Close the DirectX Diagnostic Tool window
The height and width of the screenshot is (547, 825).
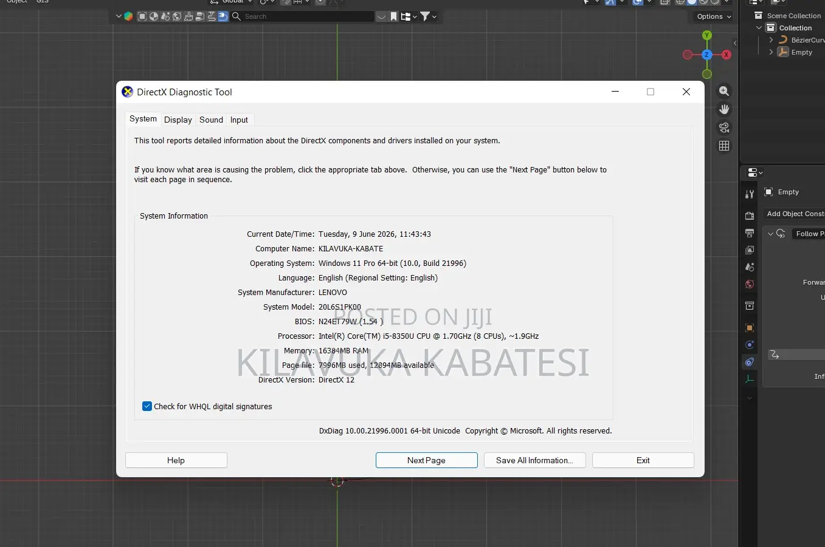686,92
